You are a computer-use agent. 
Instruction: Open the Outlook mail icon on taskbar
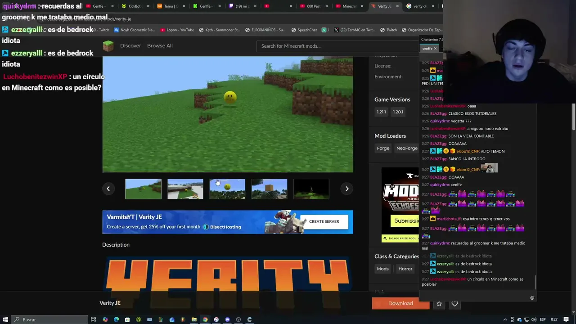[x=172, y=319]
